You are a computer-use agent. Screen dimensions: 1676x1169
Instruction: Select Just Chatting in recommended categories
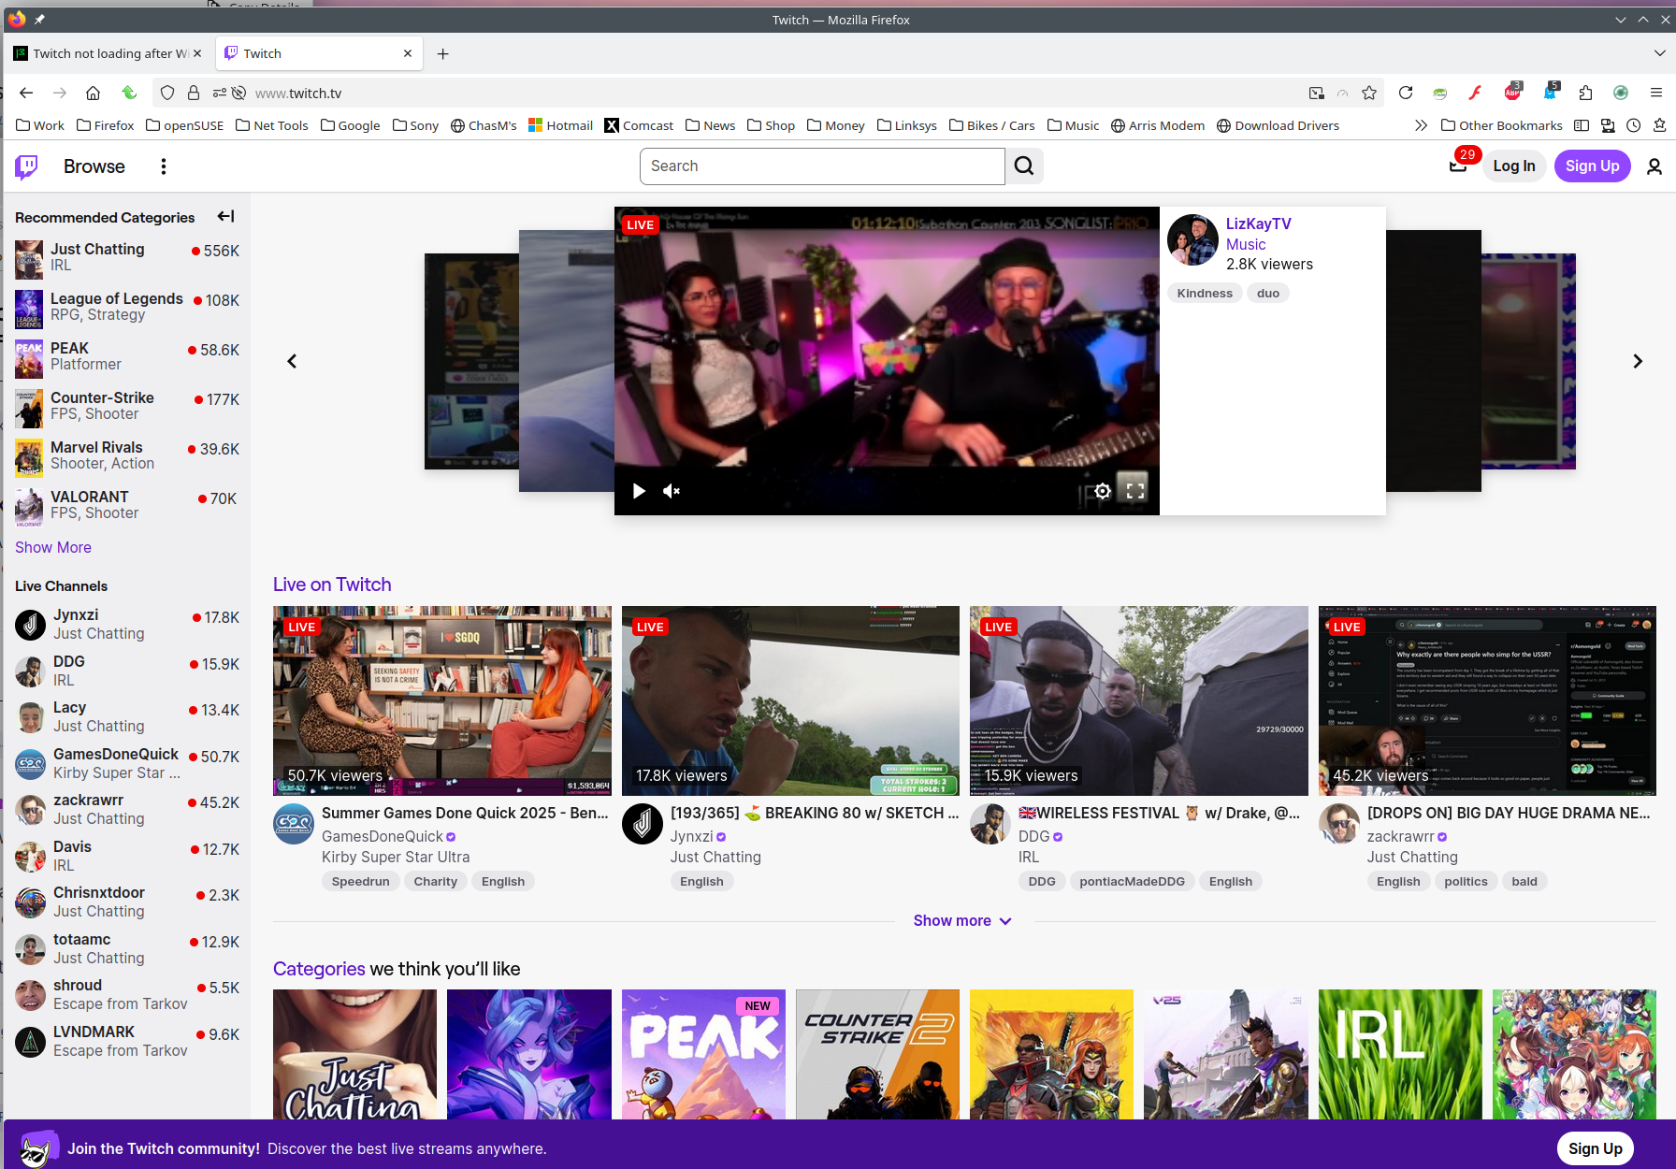coord(127,257)
